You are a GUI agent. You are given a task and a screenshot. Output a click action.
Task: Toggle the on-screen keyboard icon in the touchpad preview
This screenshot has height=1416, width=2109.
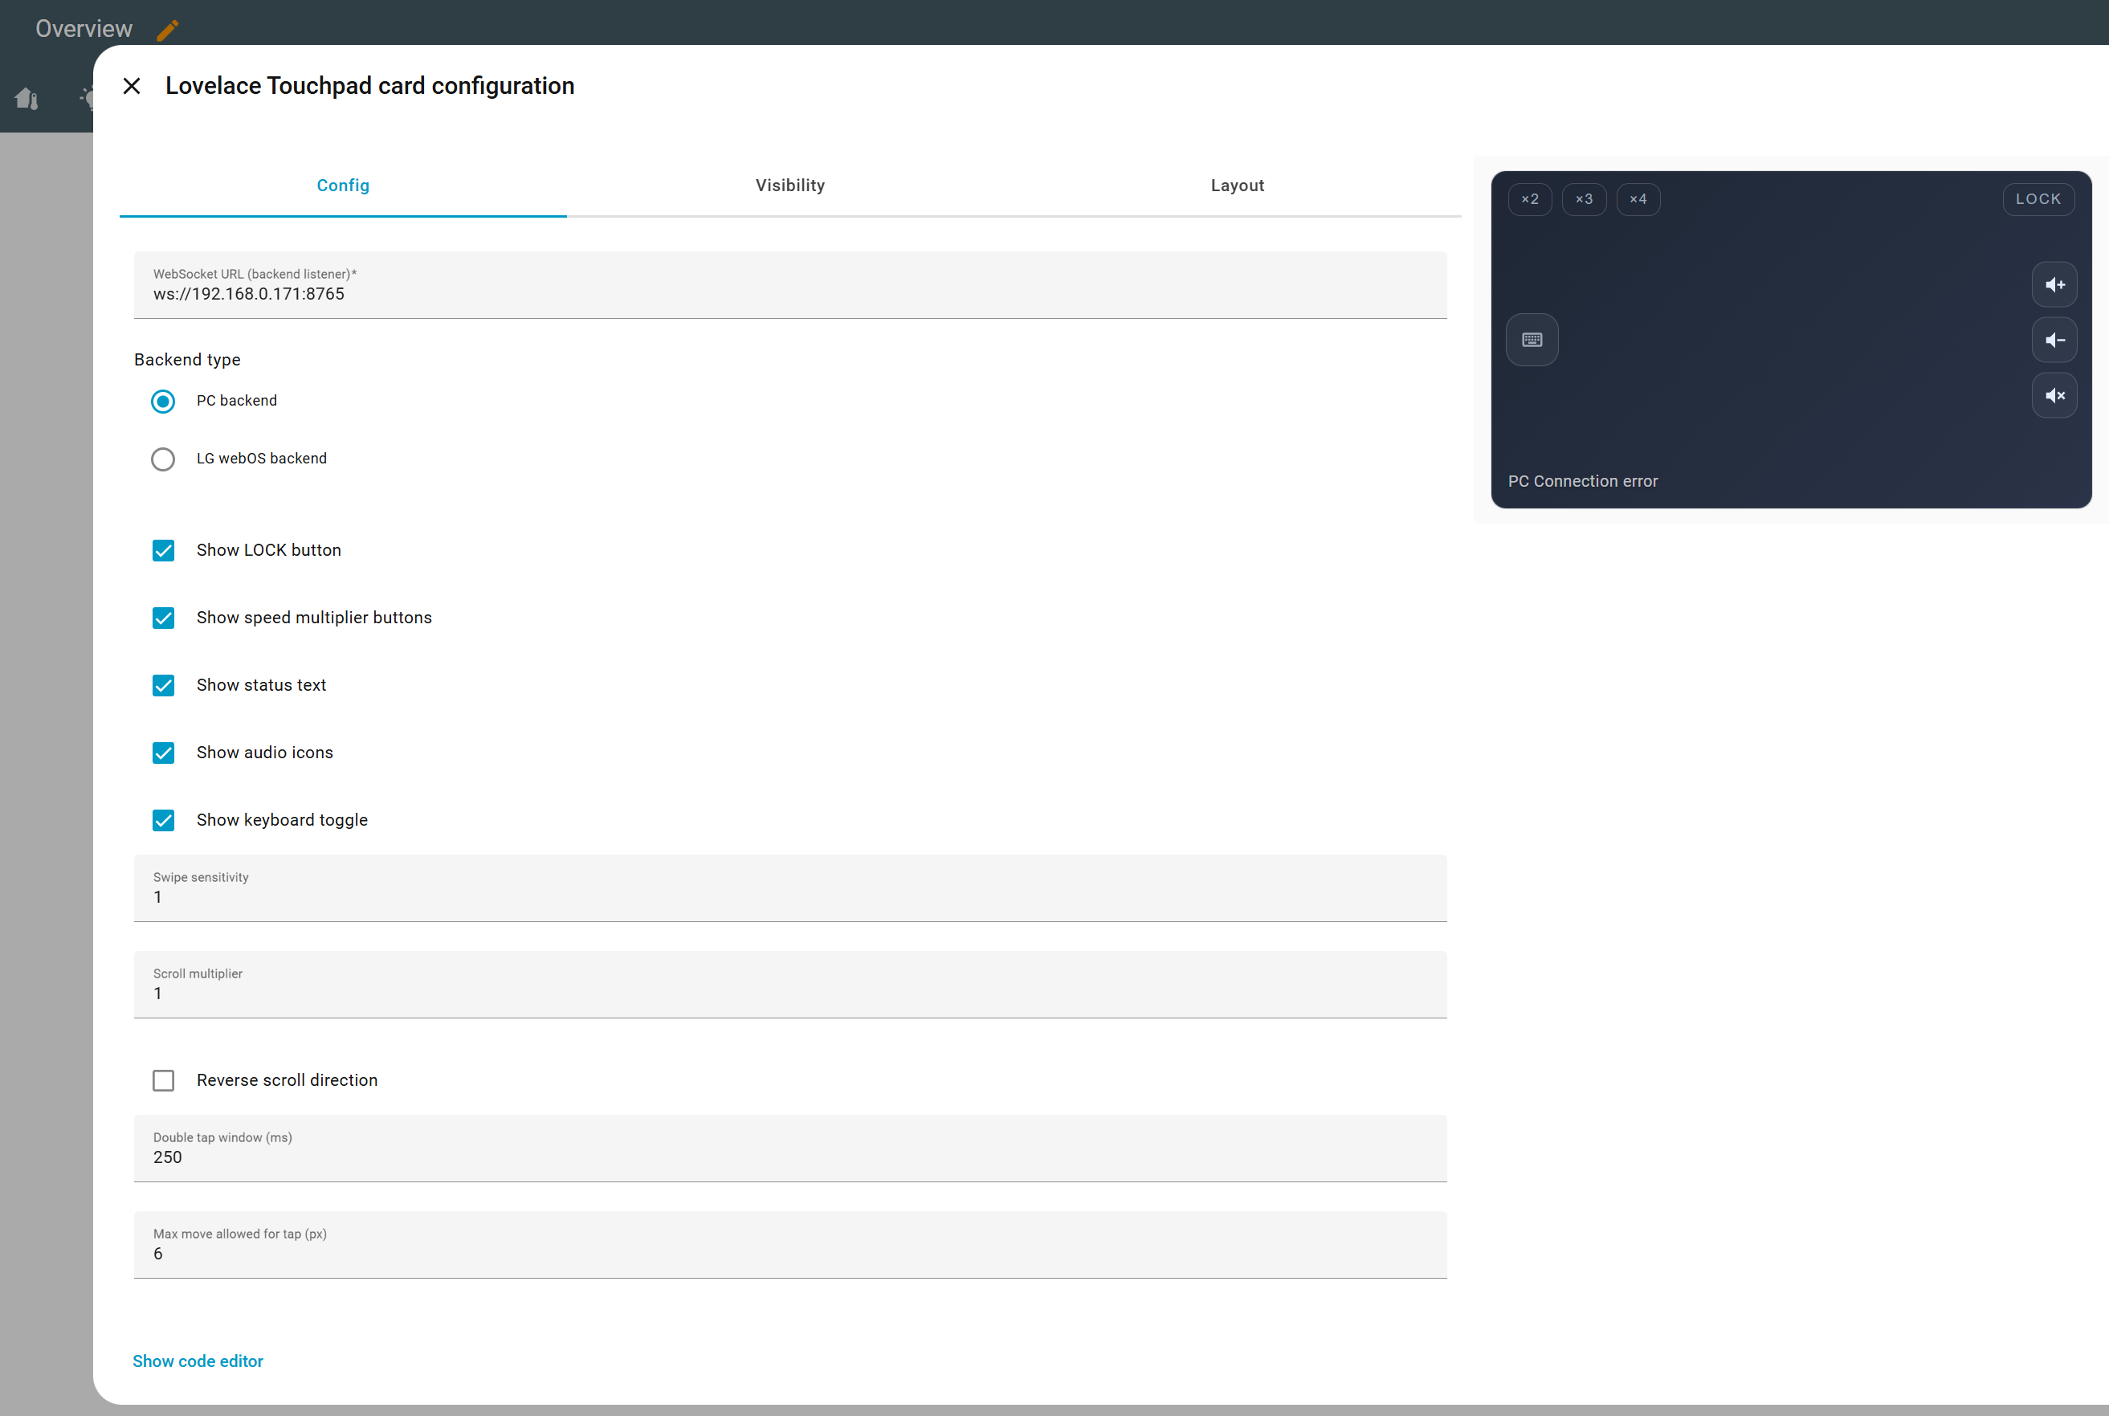[1532, 340]
